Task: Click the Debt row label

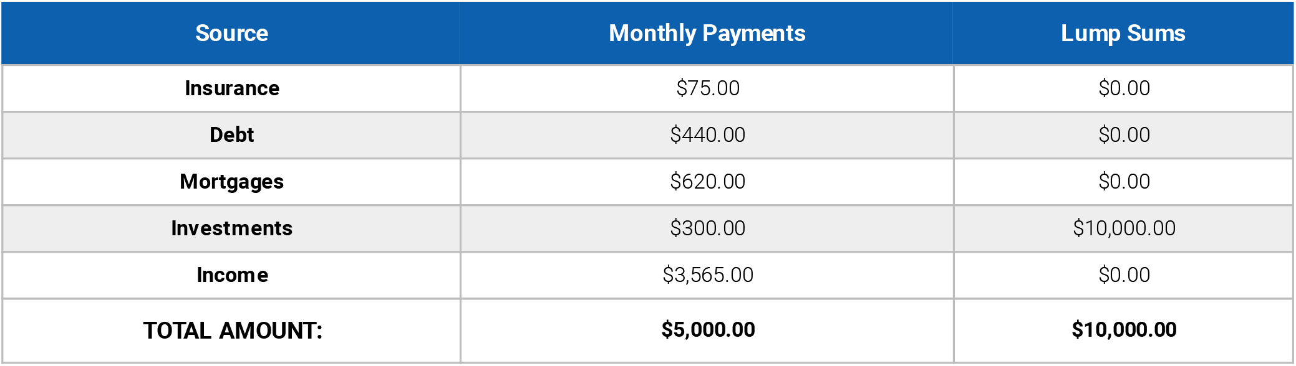Action: point(231,135)
